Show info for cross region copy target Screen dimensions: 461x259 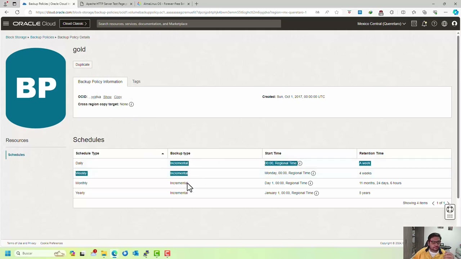(x=131, y=104)
